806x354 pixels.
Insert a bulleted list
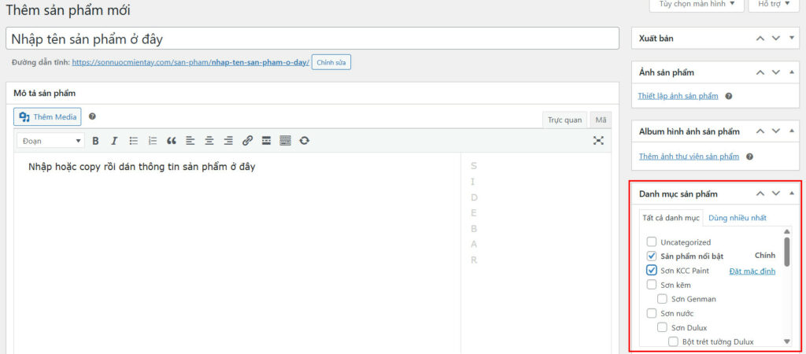pos(134,141)
